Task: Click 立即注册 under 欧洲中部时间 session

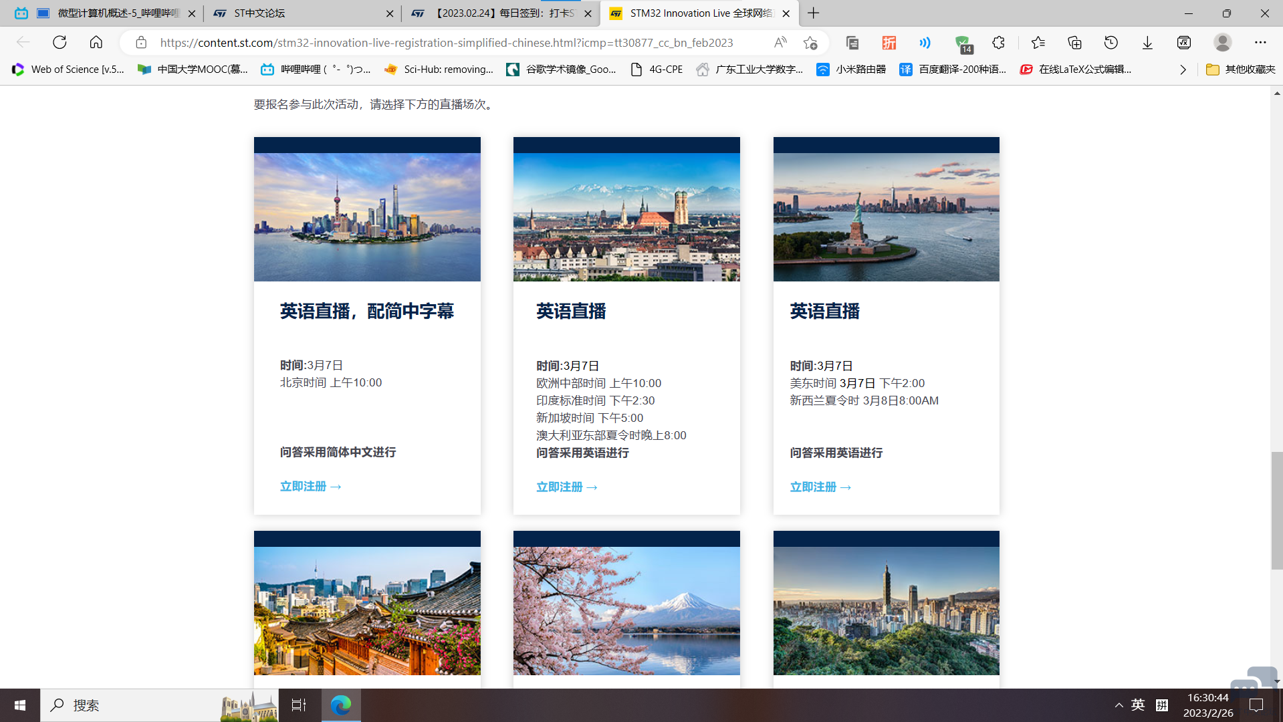Action: click(x=567, y=487)
